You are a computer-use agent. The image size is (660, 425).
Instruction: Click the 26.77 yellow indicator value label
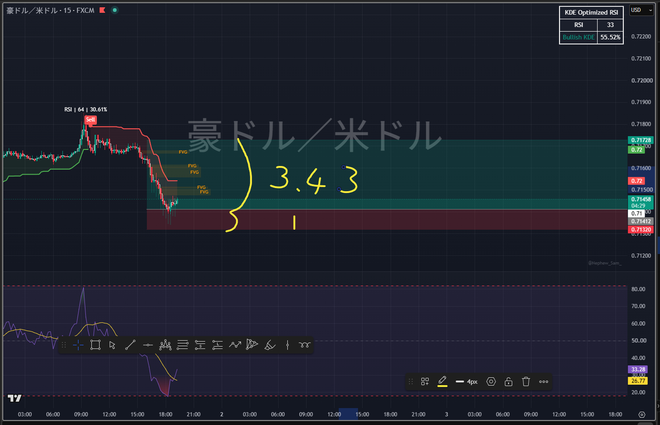(637, 381)
